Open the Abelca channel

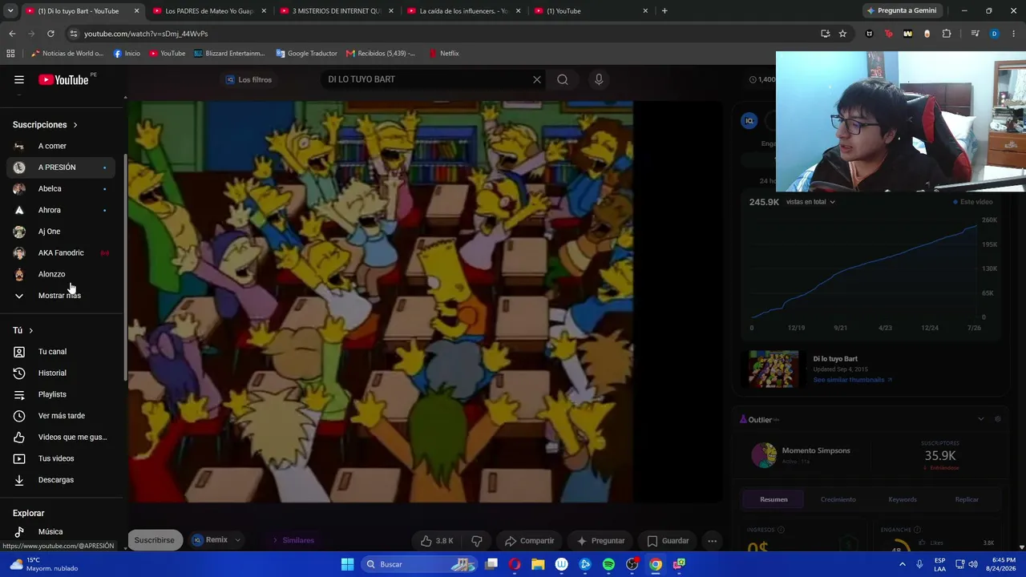[63, 188]
